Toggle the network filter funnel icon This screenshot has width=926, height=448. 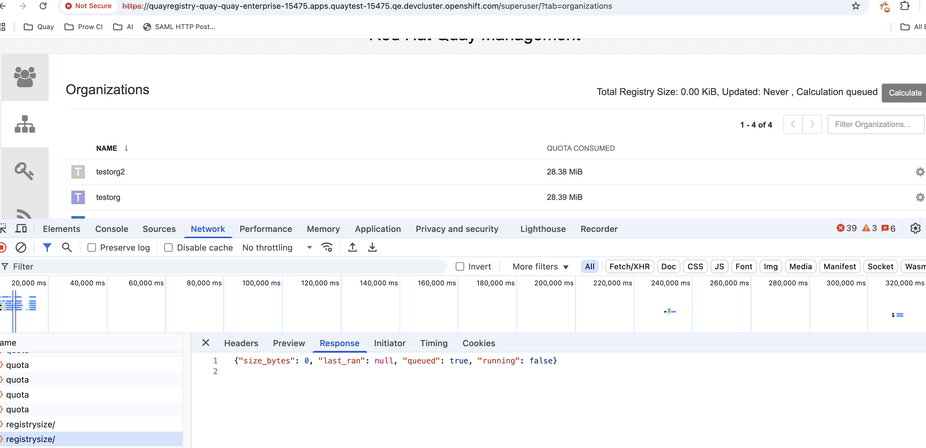47,247
